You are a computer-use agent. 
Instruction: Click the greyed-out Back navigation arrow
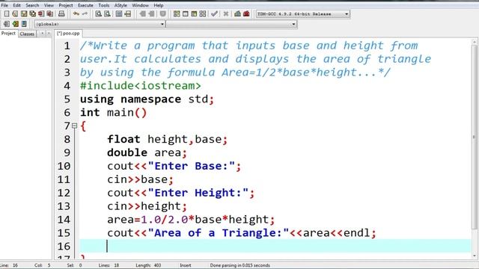[x=142, y=13]
